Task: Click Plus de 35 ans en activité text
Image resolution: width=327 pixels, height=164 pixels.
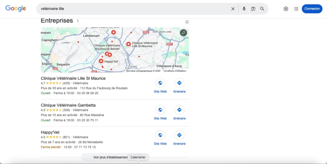Action: [x=59, y=88]
